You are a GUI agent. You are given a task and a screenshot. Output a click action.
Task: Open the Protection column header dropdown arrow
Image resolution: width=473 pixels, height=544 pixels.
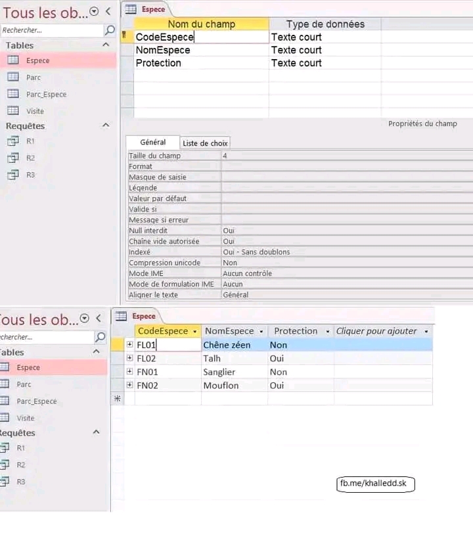click(x=327, y=332)
